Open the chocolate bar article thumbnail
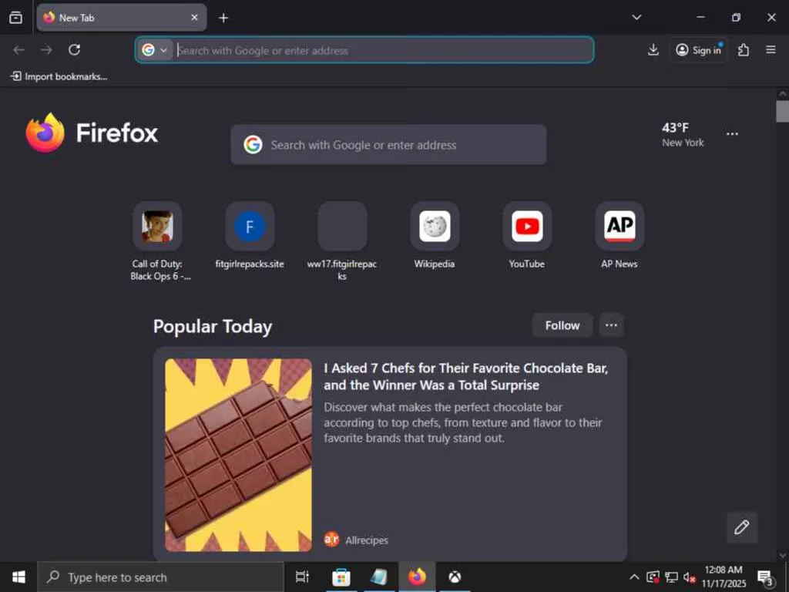 click(239, 455)
